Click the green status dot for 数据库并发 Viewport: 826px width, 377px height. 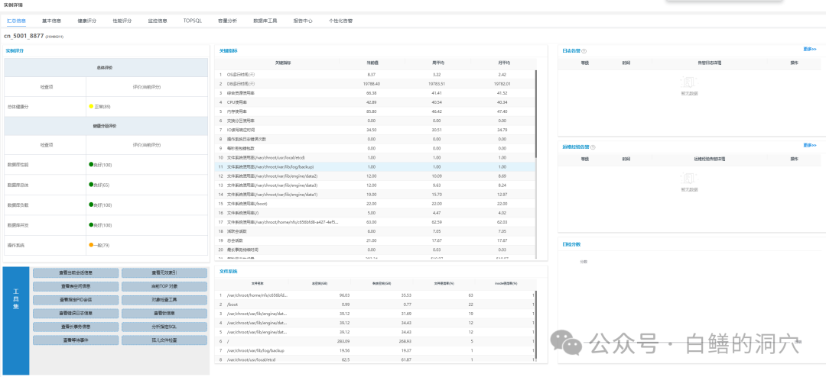92,224
